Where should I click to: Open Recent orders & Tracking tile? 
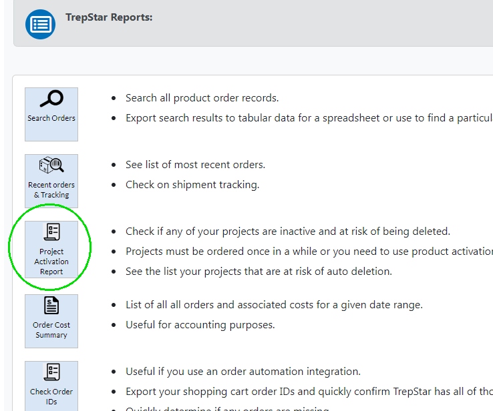[51, 181]
